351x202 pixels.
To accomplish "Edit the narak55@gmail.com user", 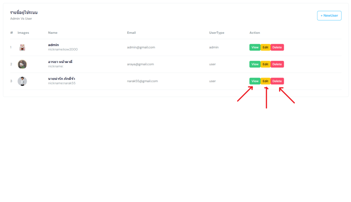I will (x=265, y=81).
